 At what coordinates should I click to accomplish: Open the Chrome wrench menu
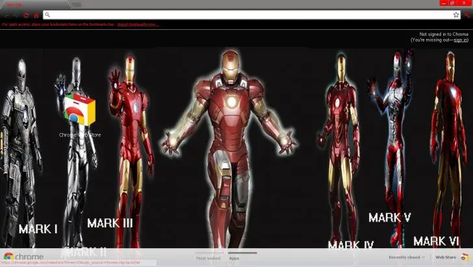(467, 14)
